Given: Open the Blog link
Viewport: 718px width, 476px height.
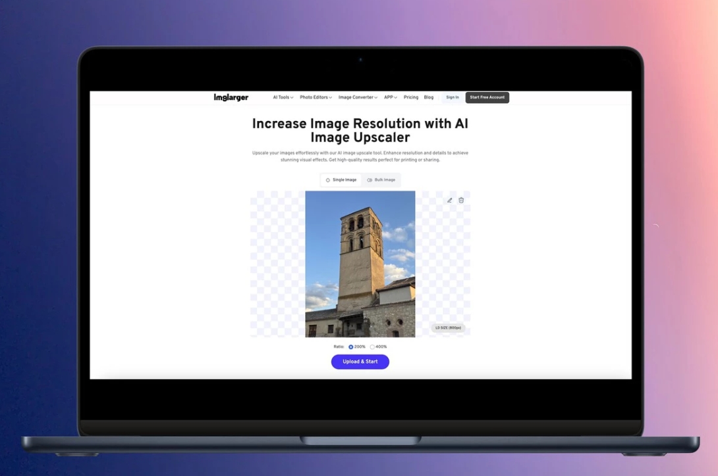Looking at the screenshot, I should click(429, 97).
